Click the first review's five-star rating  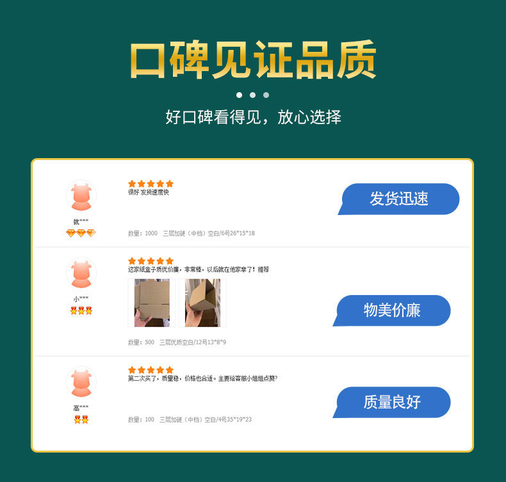151,184
